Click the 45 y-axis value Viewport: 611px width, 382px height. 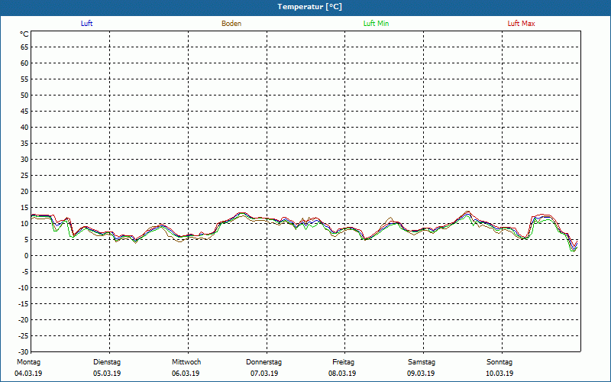point(24,112)
